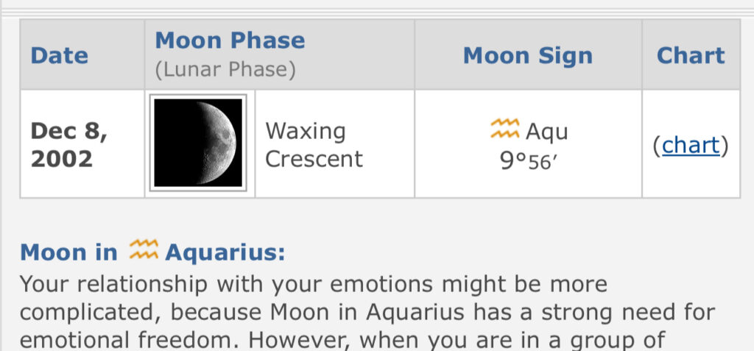This screenshot has width=754, height=351.
Task: Click the word Aquarius in the heading
Action: click(x=225, y=252)
